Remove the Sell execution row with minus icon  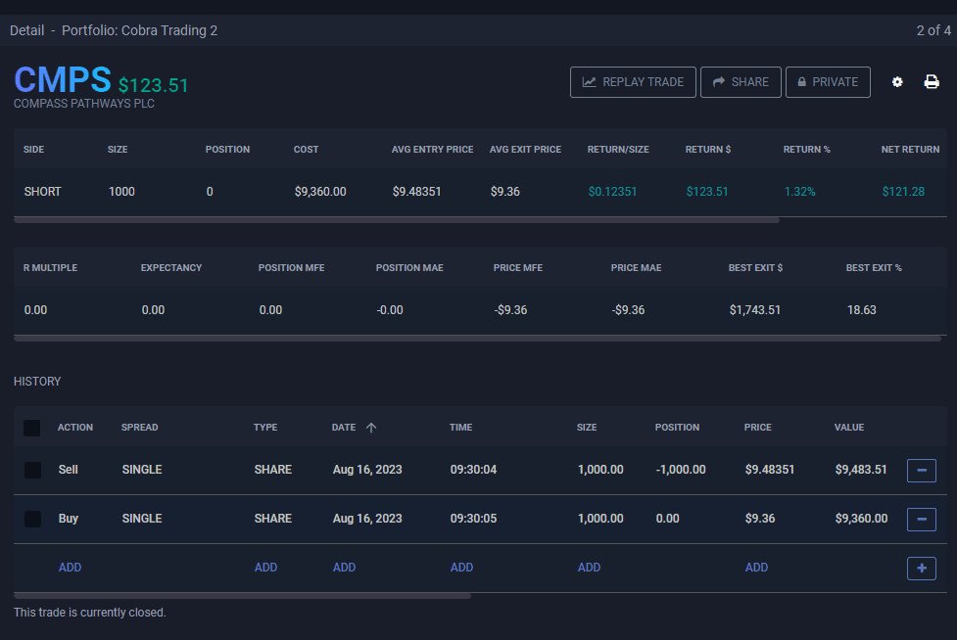coord(921,471)
